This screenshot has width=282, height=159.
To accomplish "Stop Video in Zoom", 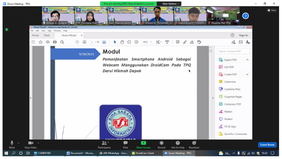I will [x=31, y=145].
